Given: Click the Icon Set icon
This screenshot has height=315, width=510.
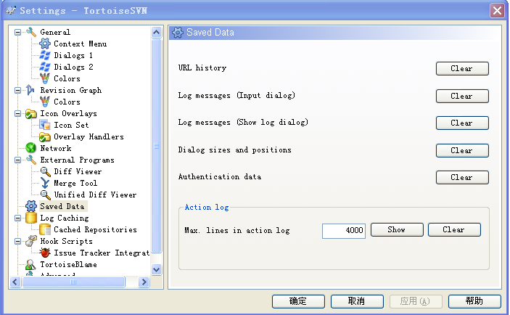Looking at the screenshot, I should pos(45,125).
